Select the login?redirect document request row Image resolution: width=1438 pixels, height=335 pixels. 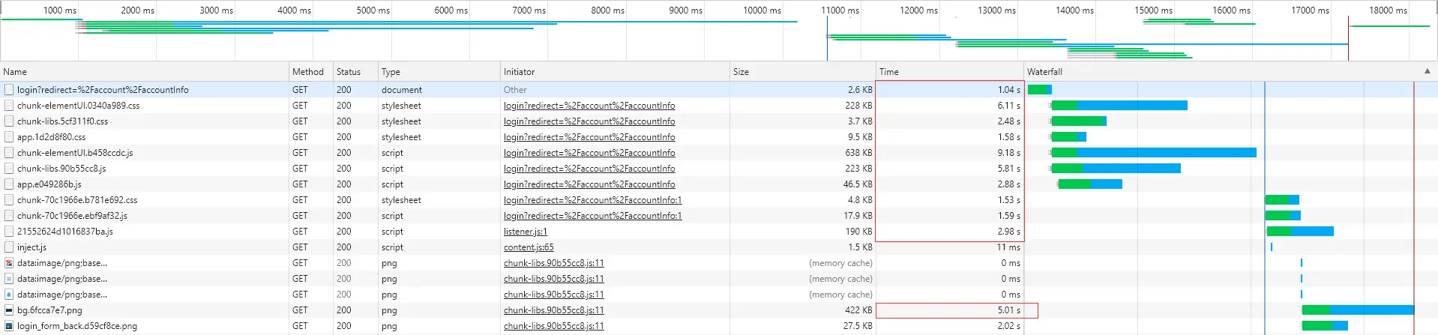point(719,89)
